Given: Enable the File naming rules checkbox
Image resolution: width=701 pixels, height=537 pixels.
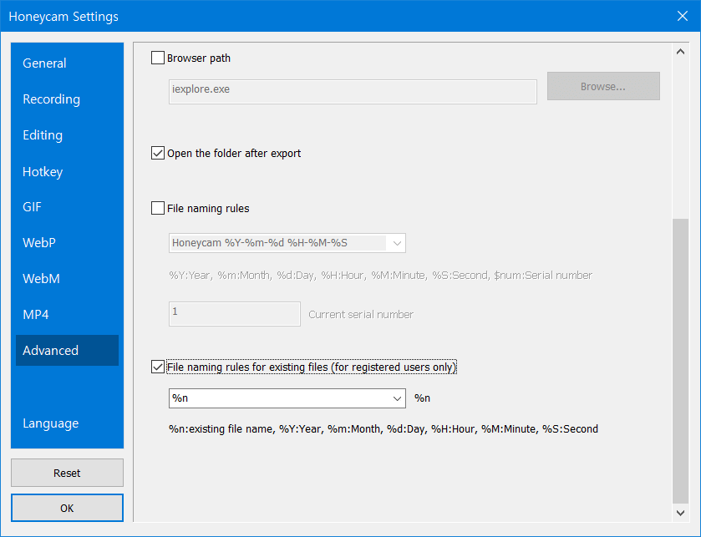Looking at the screenshot, I should point(157,209).
